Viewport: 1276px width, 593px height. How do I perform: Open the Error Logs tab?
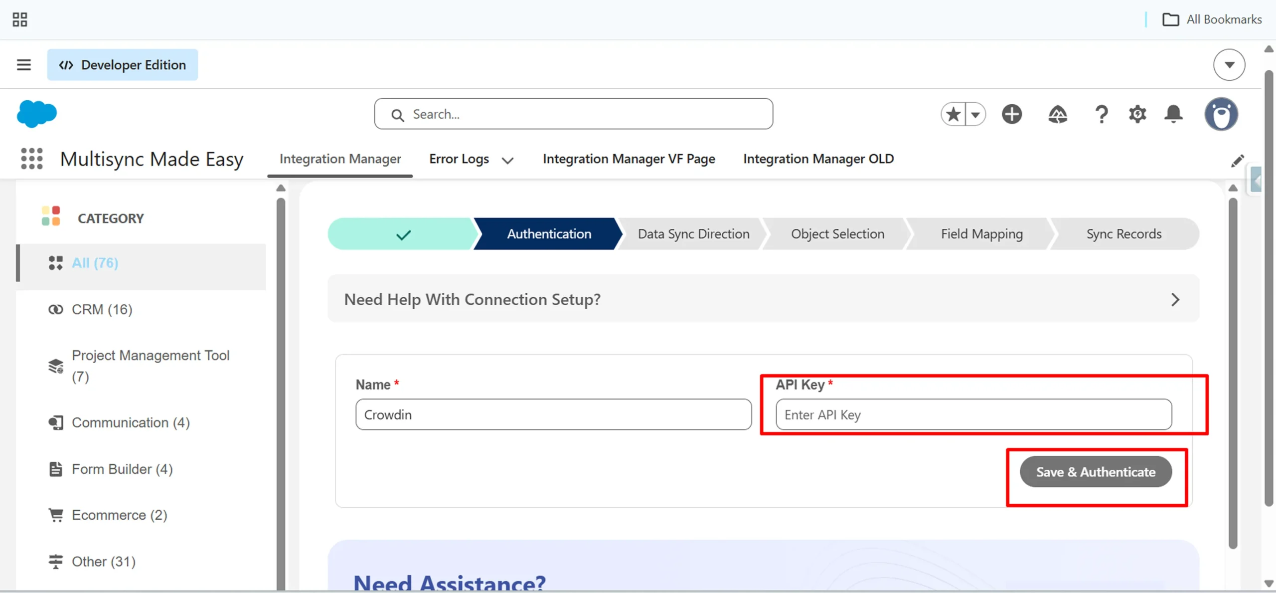click(x=459, y=159)
